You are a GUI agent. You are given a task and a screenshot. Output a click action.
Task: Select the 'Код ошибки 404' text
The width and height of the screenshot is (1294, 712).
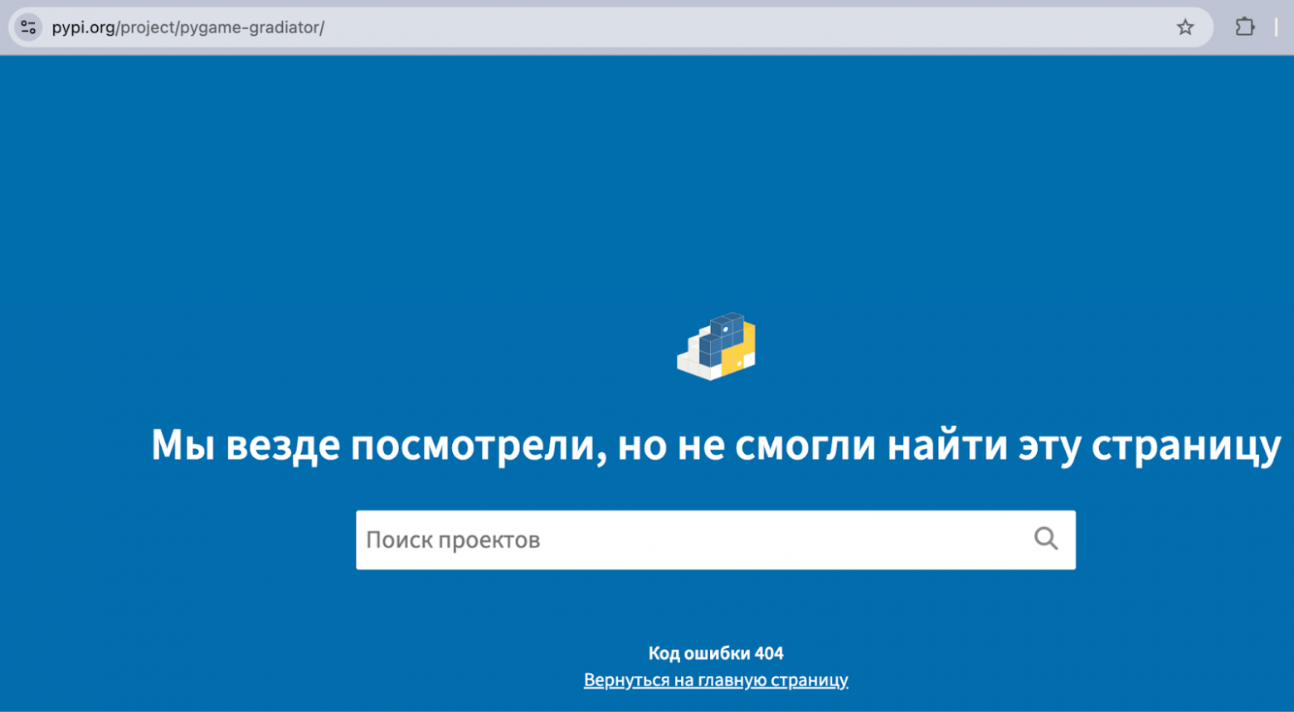click(716, 653)
